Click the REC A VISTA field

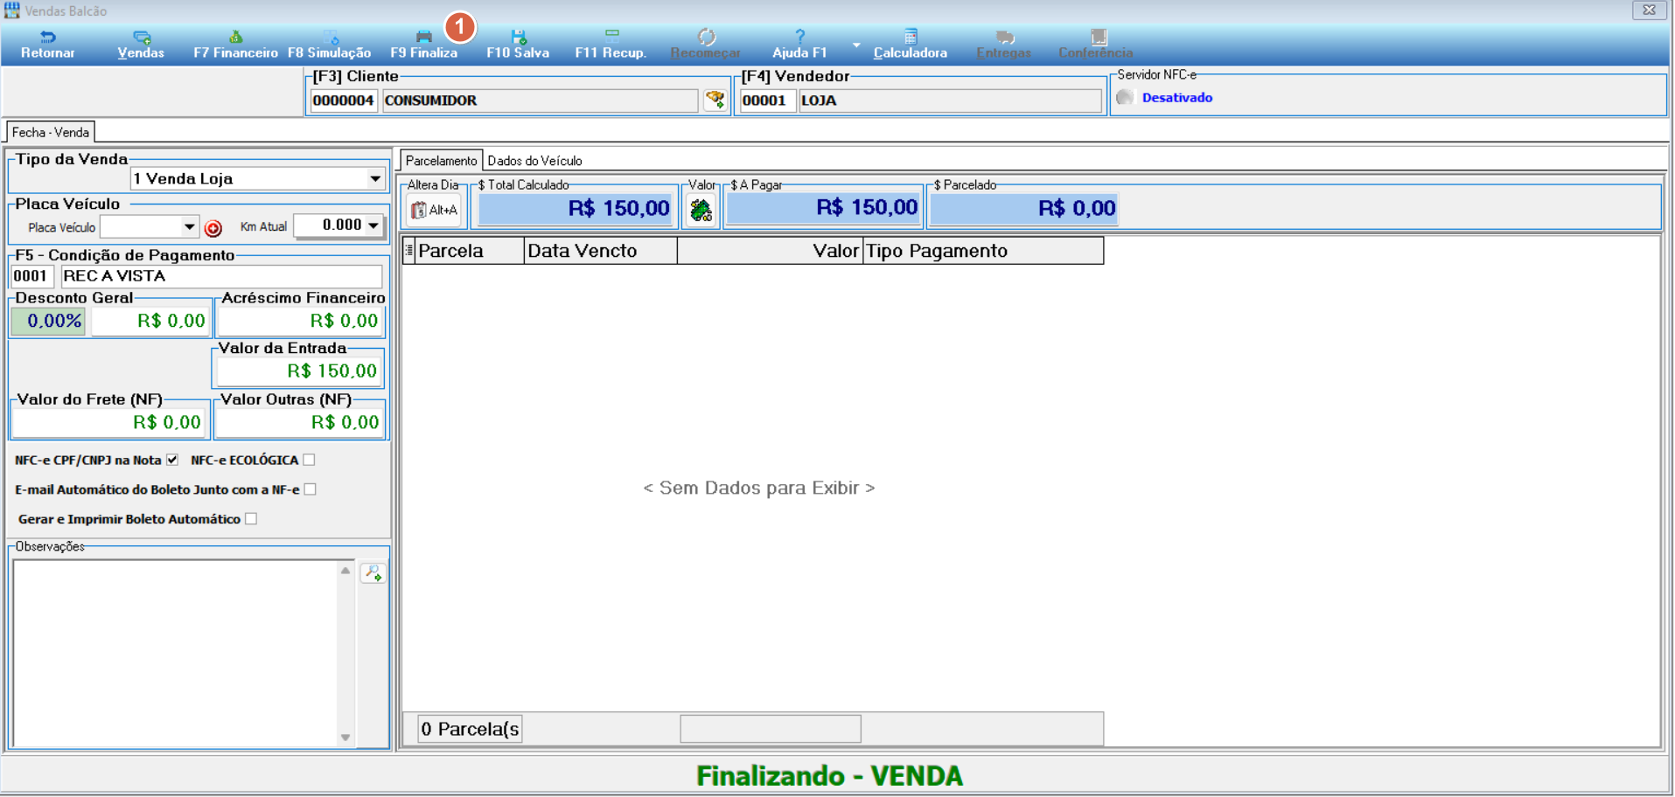coord(221,276)
